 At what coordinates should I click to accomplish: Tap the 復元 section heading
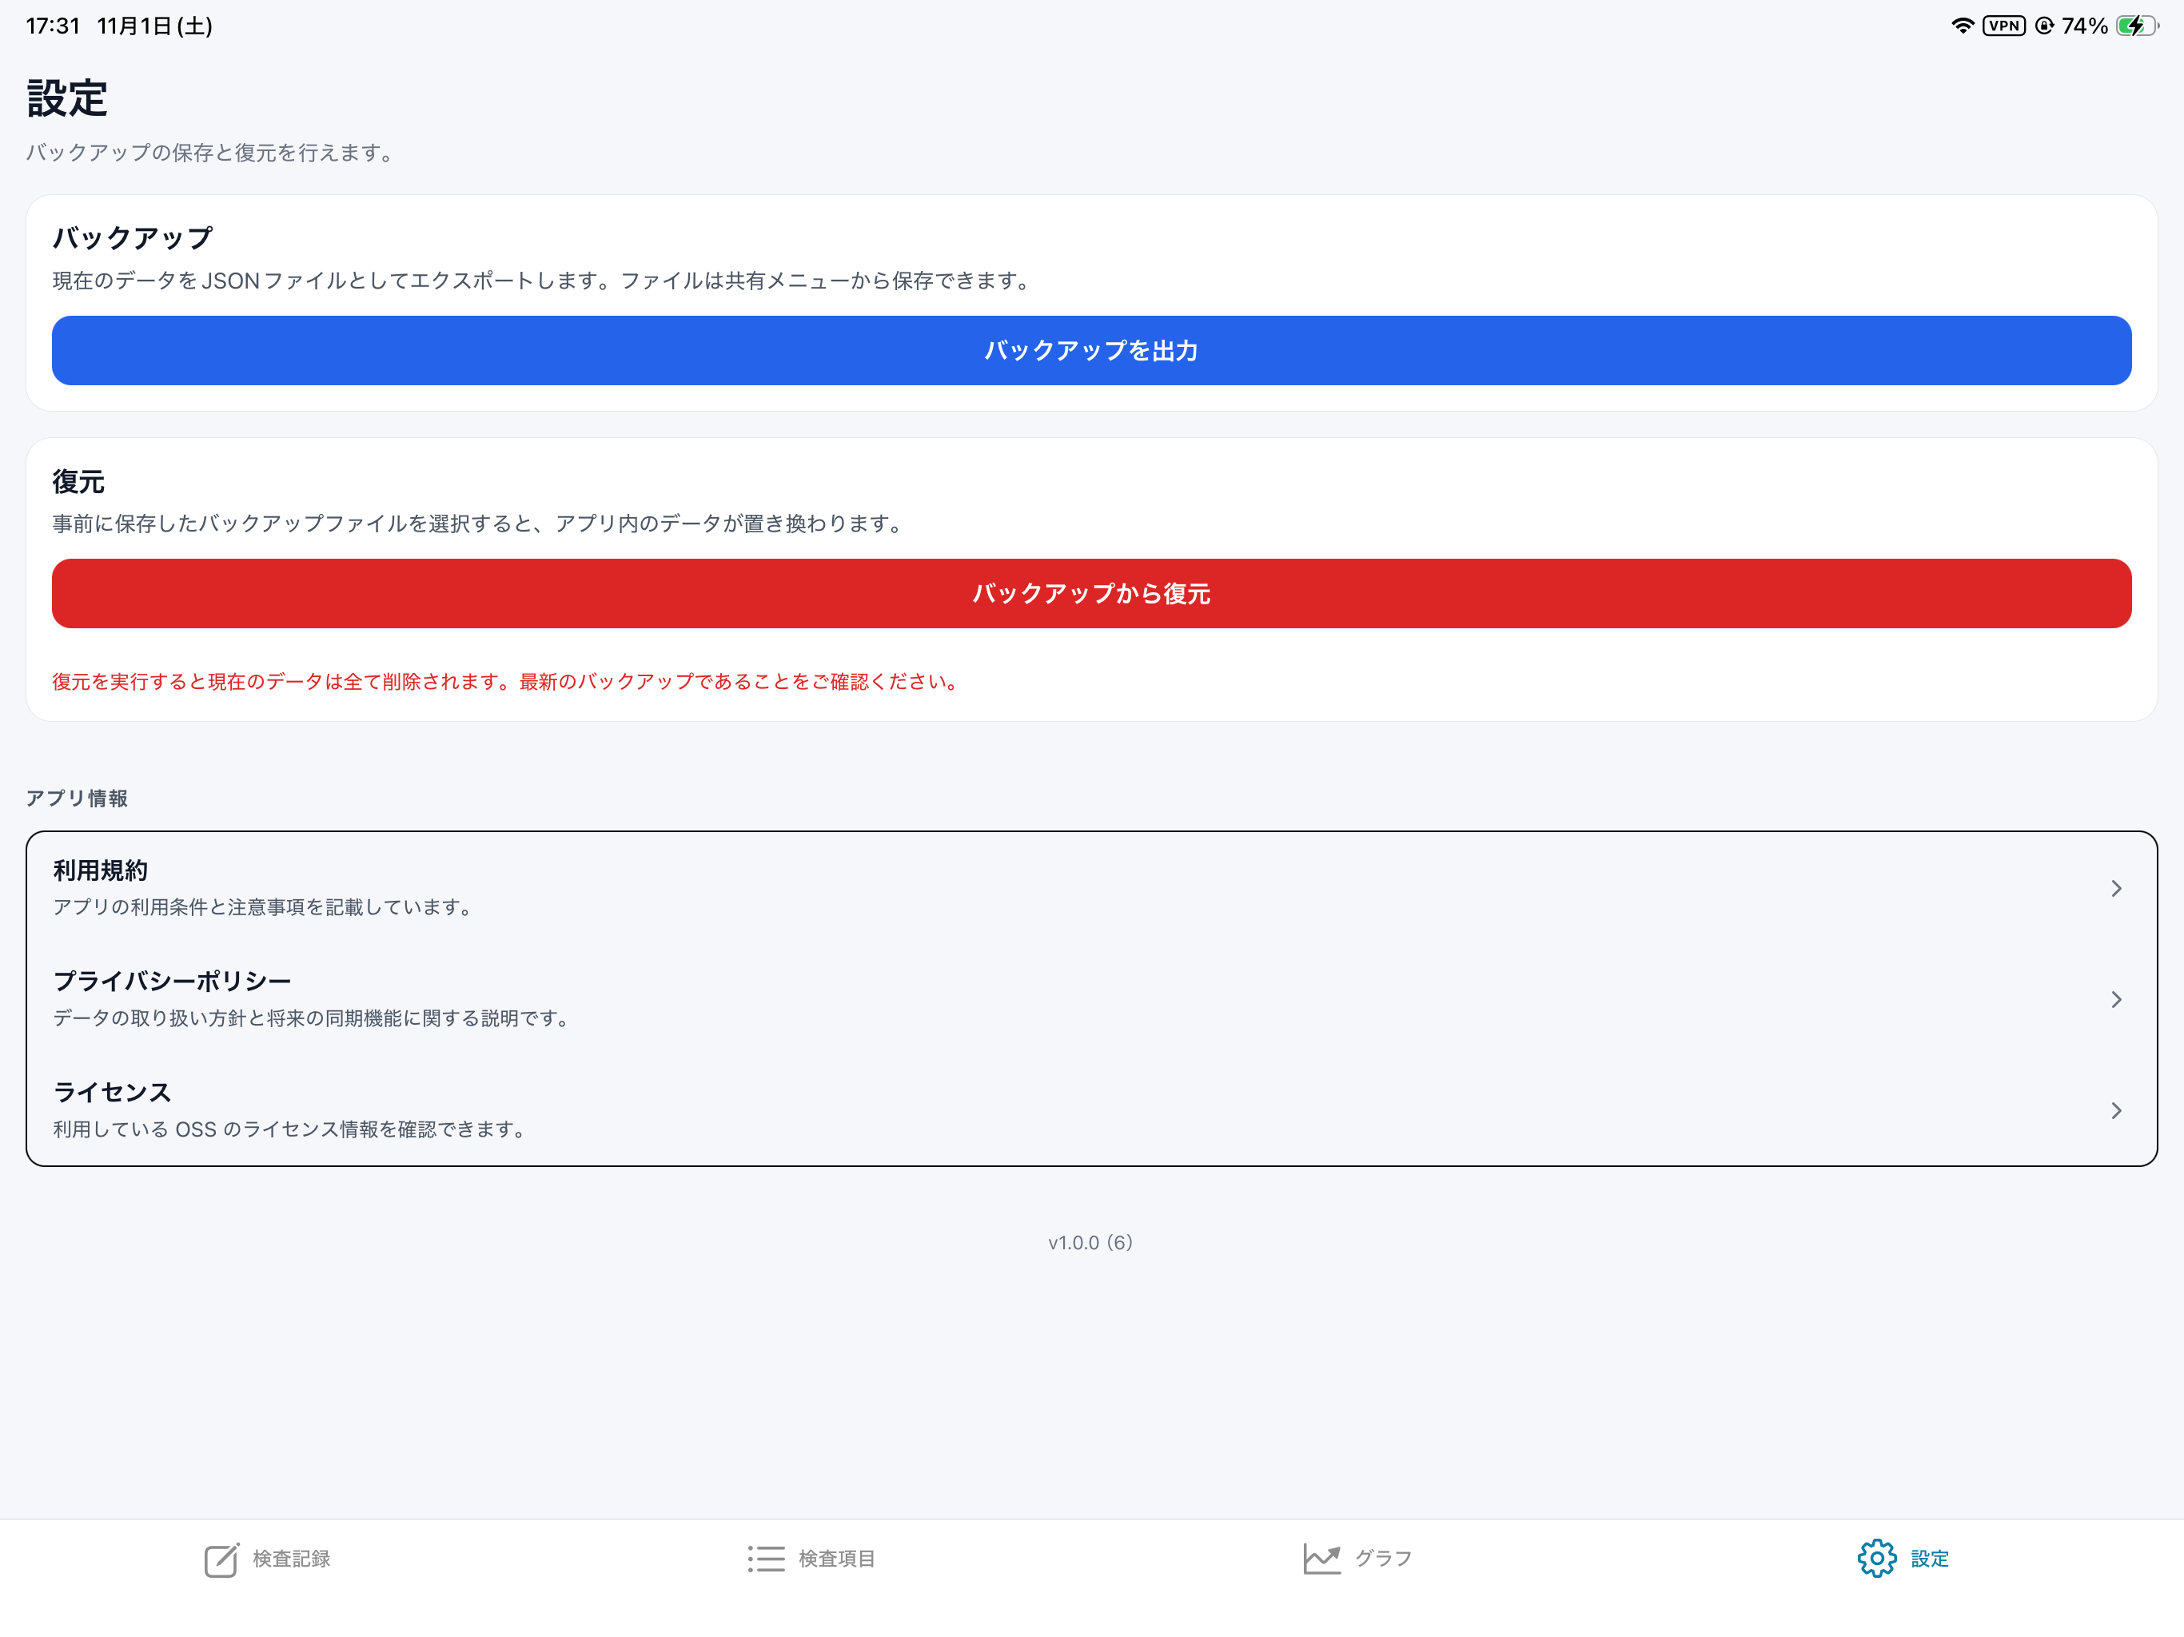point(78,482)
